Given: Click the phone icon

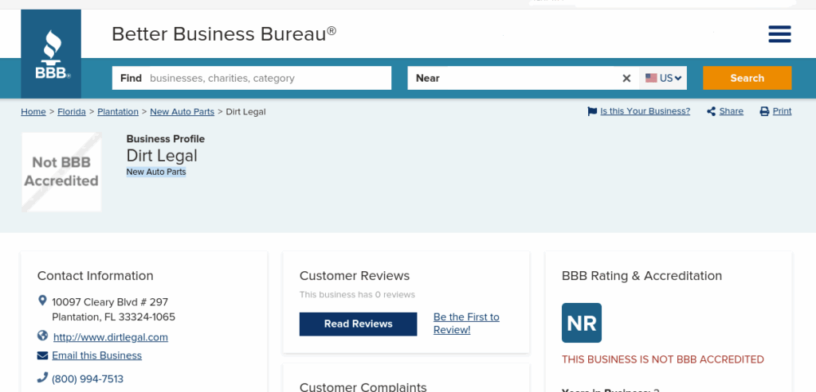Looking at the screenshot, I should pos(43,378).
